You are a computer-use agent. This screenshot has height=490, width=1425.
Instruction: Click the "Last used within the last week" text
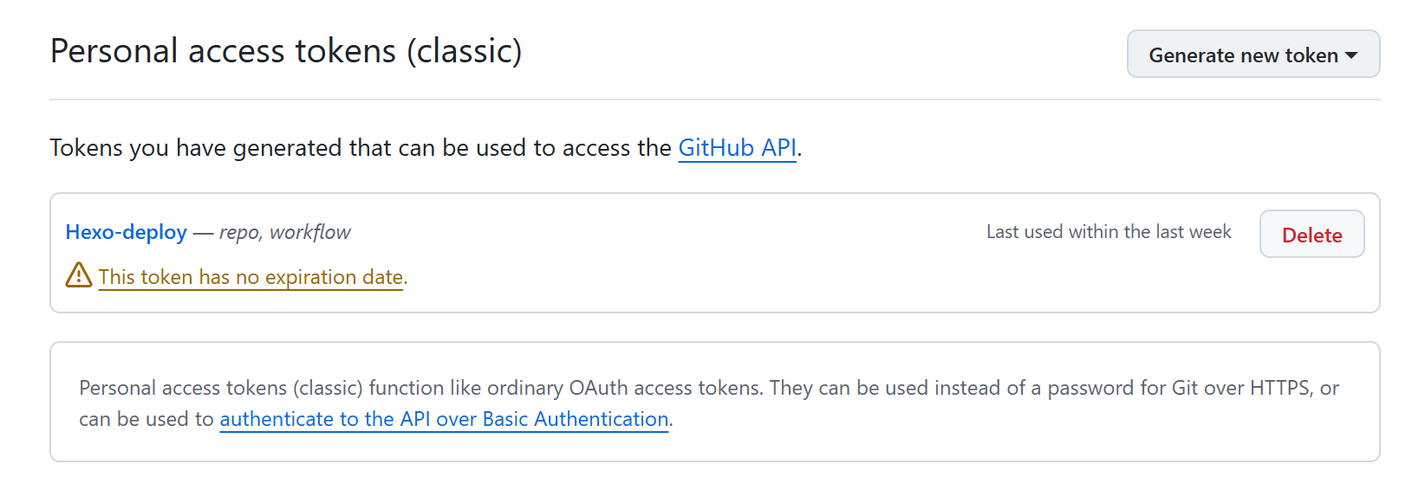1109,232
